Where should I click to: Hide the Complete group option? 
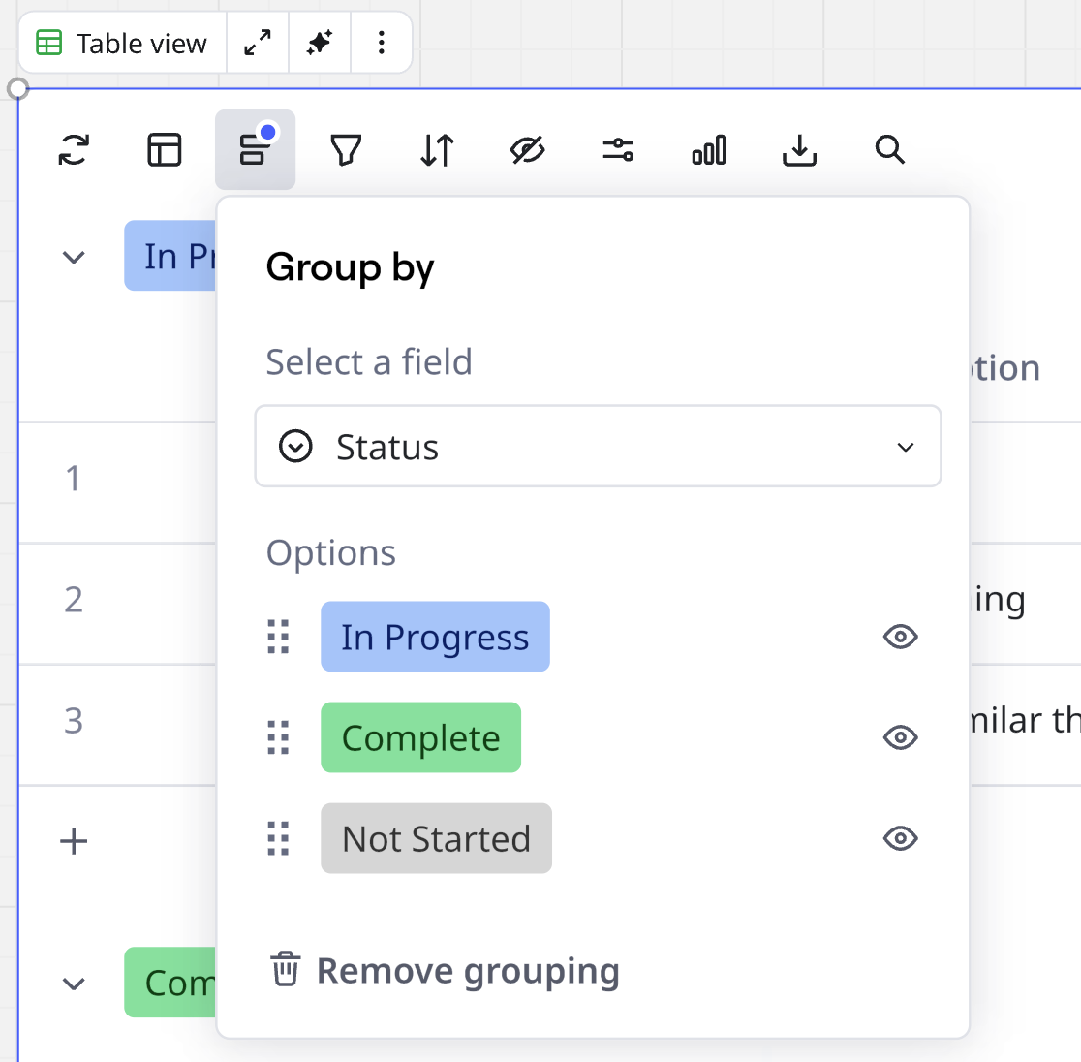pos(900,737)
